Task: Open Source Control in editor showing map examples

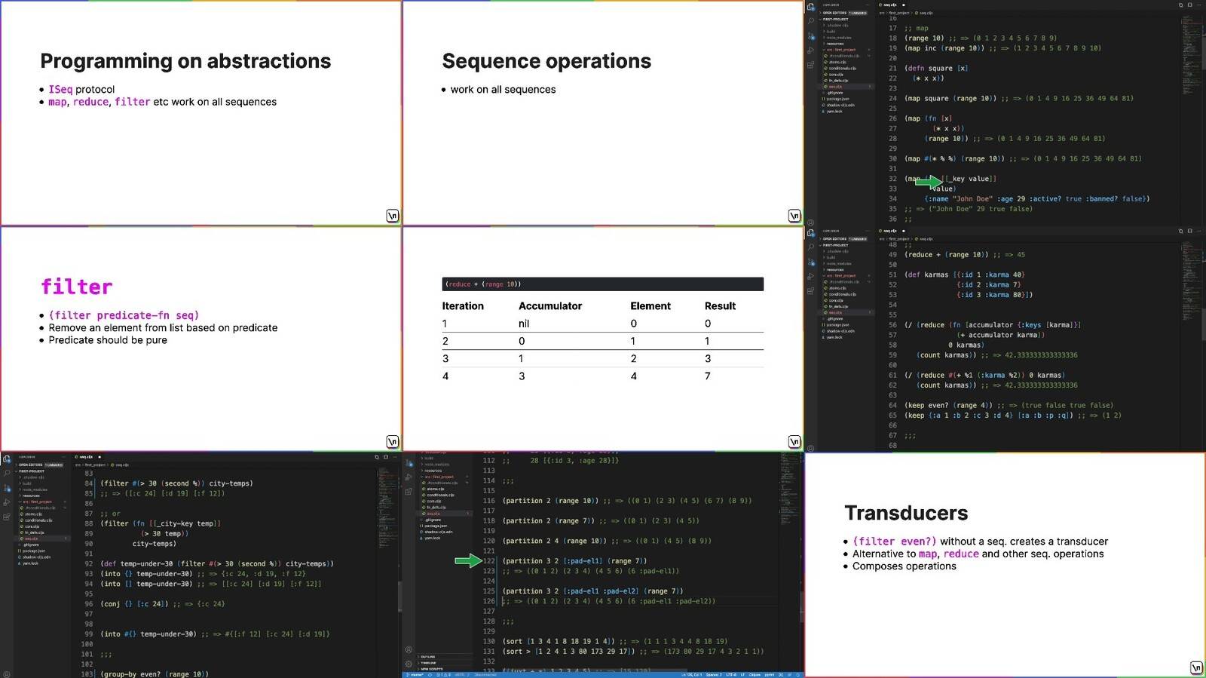Action: click(x=811, y=36)
